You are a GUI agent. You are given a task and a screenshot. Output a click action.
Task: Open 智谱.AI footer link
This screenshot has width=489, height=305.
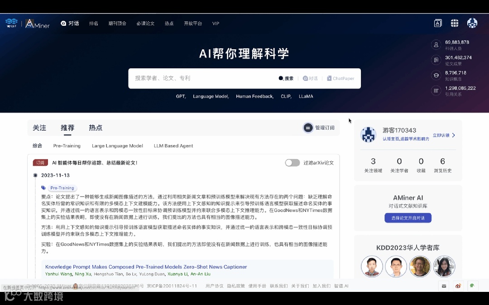point(341,286)
